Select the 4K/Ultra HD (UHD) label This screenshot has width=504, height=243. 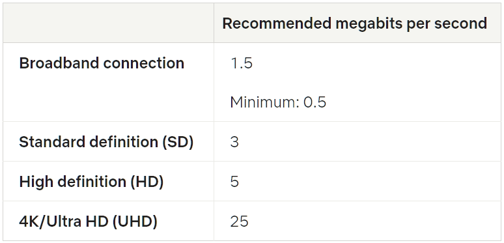tap(88, 222)
